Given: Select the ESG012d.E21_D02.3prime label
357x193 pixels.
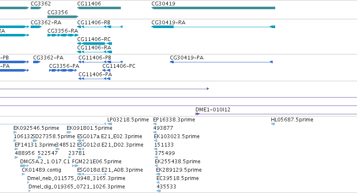Looking at the screenshot, I should pyautogui.click(x=110, y=145).
